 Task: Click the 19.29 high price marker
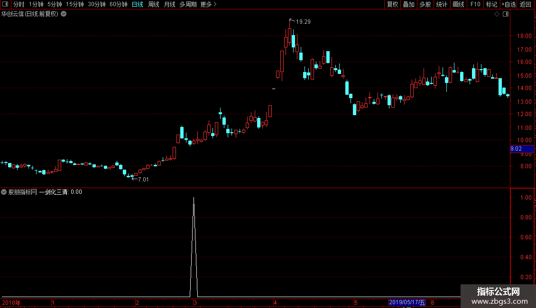tap(303, 22)
